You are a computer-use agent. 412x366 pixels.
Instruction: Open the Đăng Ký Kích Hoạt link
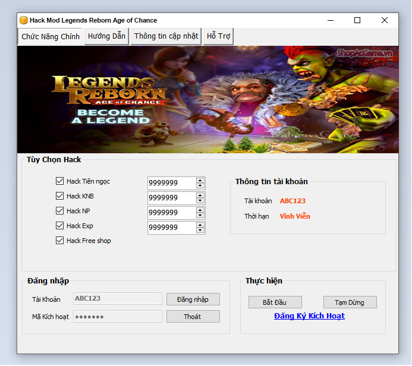pyautogui.click(x=309, y=316)
